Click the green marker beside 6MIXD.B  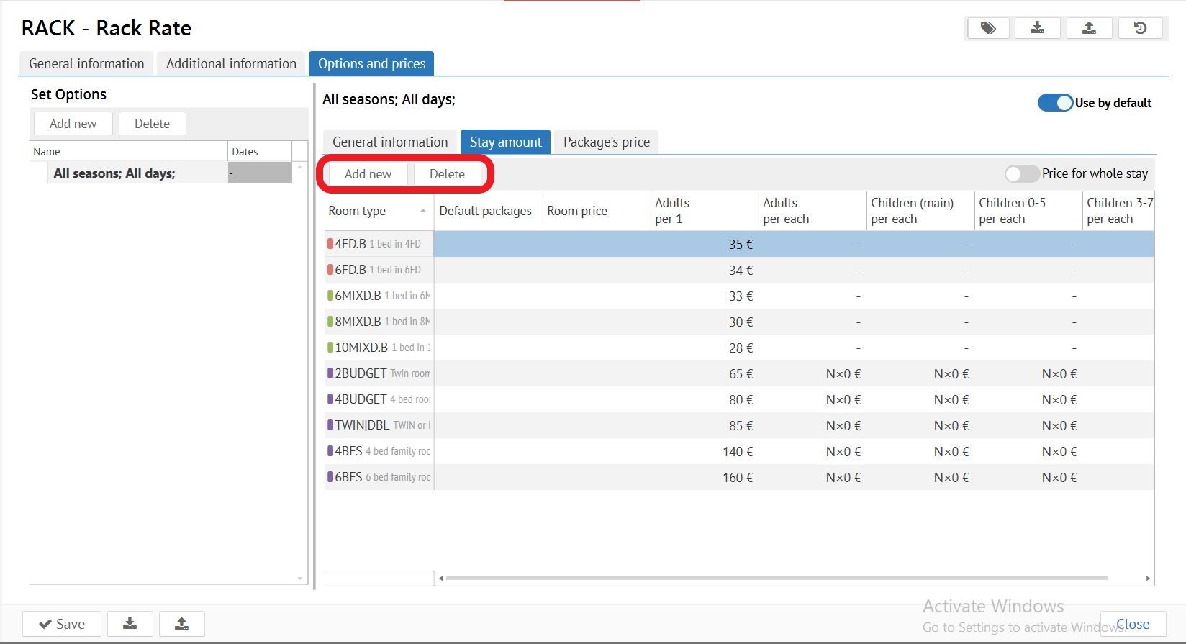[x=330, y=296]
